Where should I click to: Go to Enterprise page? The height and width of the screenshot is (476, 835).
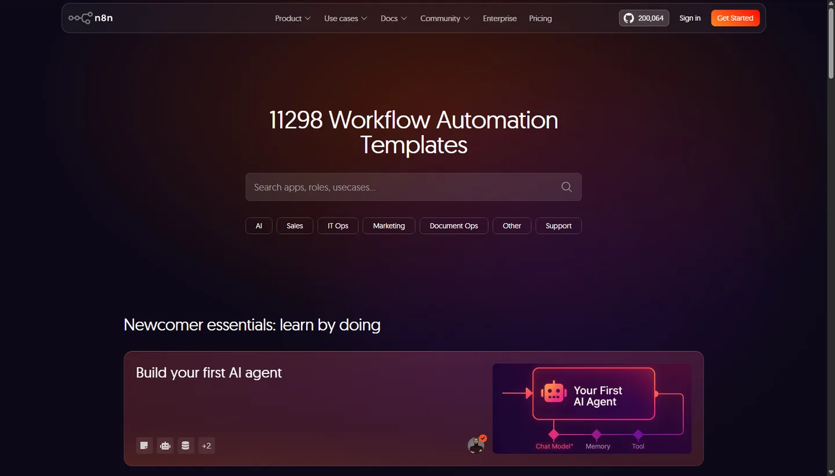coord(500,19)
